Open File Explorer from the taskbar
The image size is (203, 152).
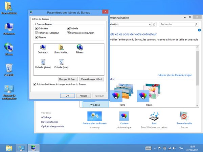click(9, 148)
